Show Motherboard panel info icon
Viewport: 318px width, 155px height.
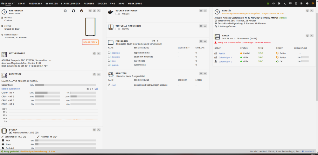94,53
